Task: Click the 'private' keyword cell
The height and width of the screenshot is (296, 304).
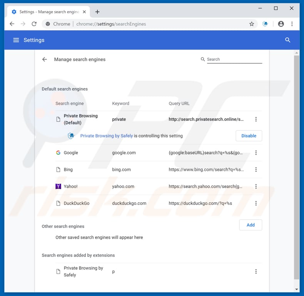Action: pyautogui.click(x=119, y=119)
